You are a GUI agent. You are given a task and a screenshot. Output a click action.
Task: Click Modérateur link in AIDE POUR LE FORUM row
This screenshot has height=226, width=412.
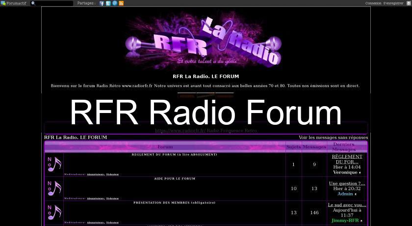tap(112, 198)
